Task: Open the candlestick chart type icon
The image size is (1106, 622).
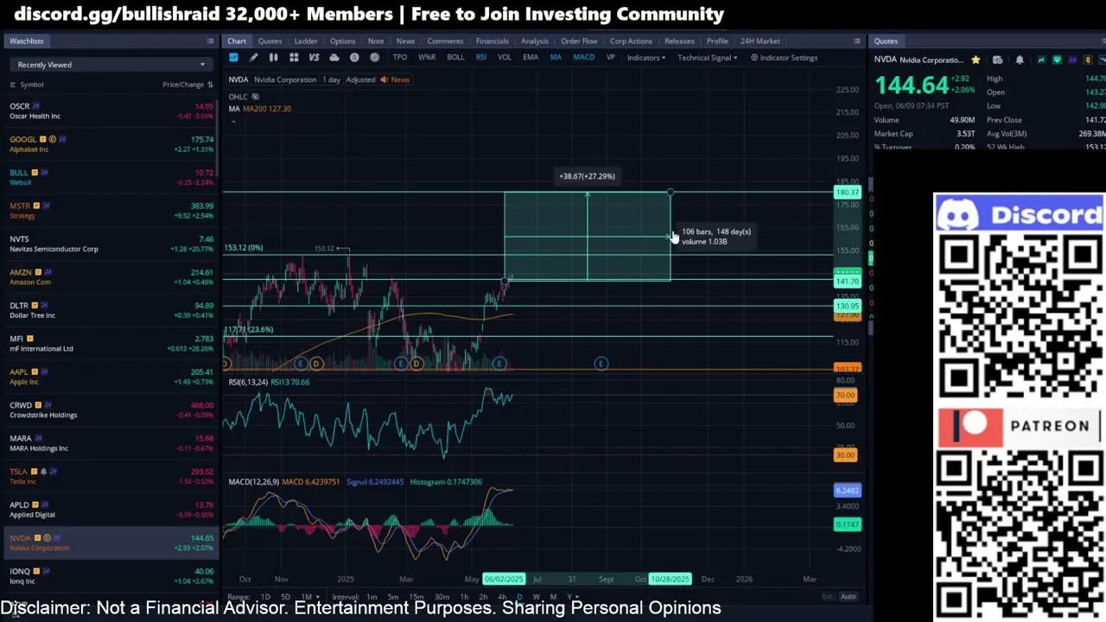Action: [x=273, y=58]
